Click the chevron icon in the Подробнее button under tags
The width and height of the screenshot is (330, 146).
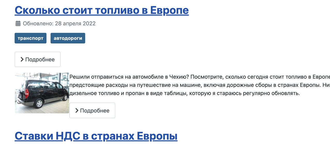22,59
